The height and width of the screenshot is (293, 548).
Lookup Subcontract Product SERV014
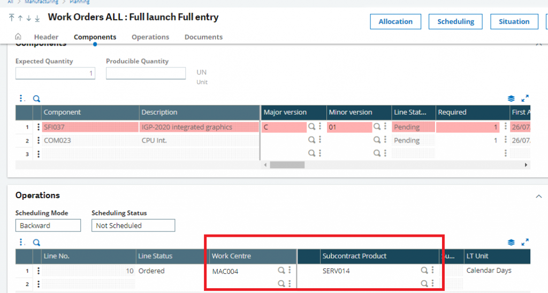(x=424, y=271)
